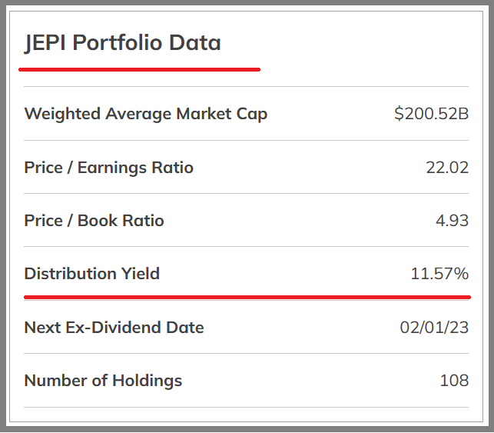Click the JEPI Portfolio Data heading

click(123, 43)
